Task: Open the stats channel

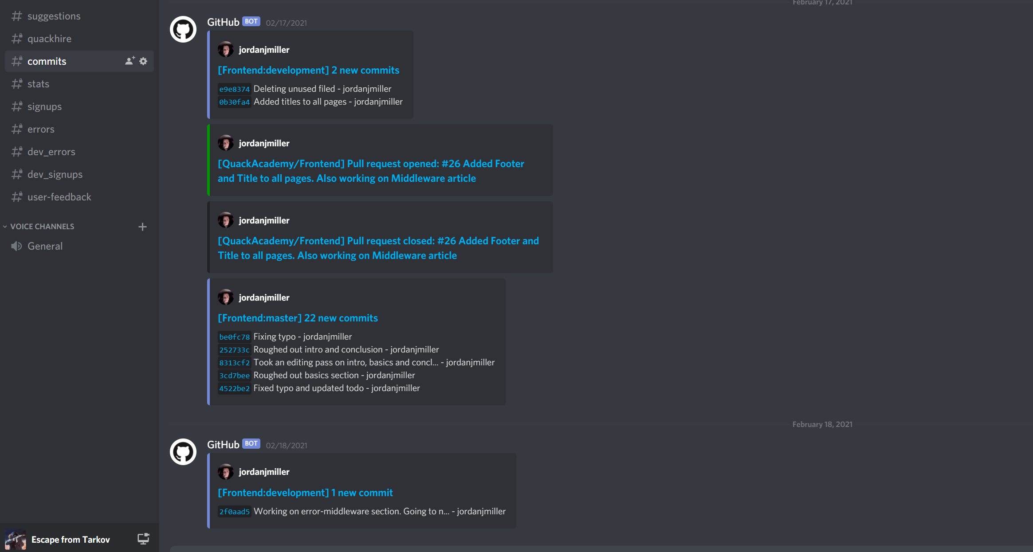Action: [38, 84]
